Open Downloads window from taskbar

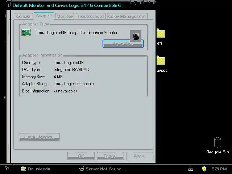click(36, 169)
